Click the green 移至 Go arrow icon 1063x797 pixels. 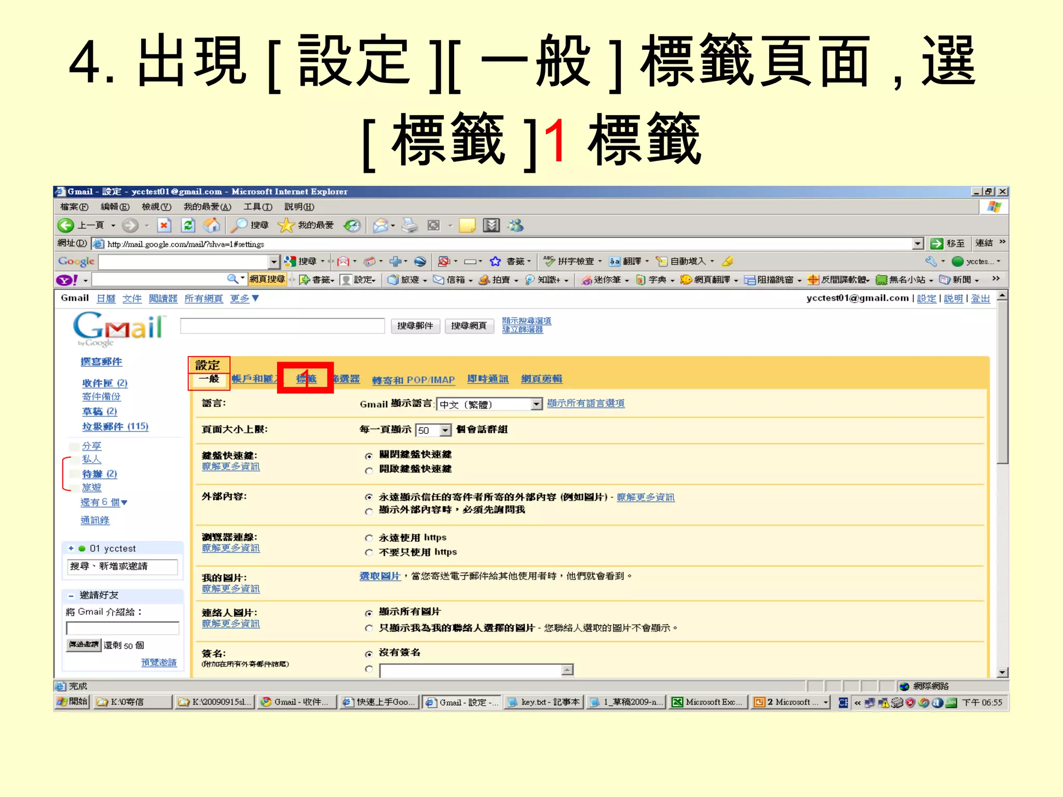pos(937,243)
